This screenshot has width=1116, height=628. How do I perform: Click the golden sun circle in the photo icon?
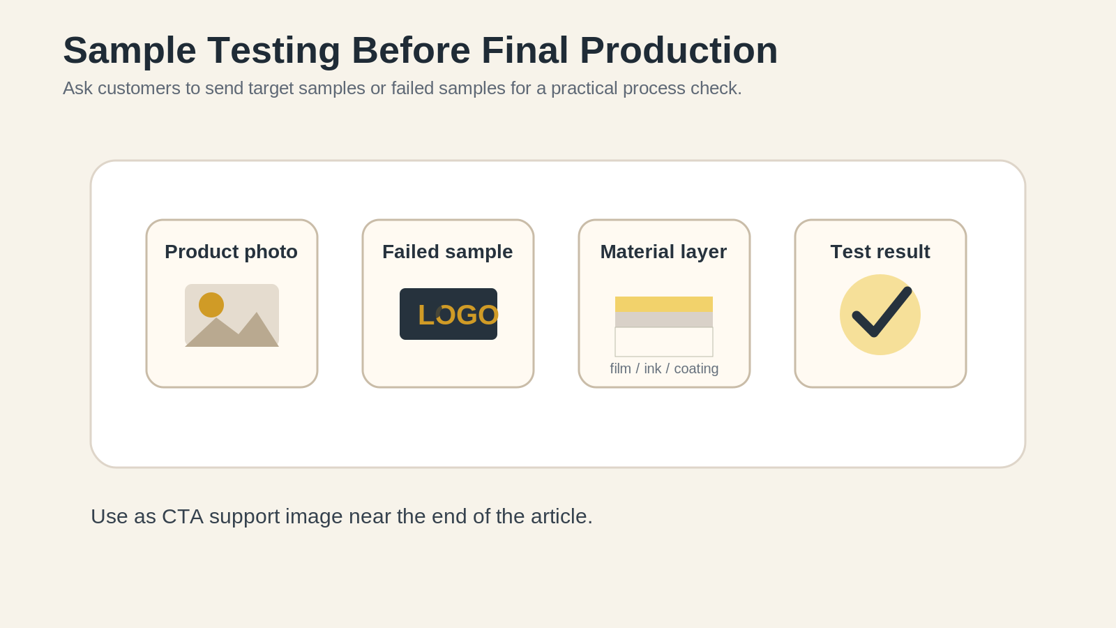(x=211, y=305)
